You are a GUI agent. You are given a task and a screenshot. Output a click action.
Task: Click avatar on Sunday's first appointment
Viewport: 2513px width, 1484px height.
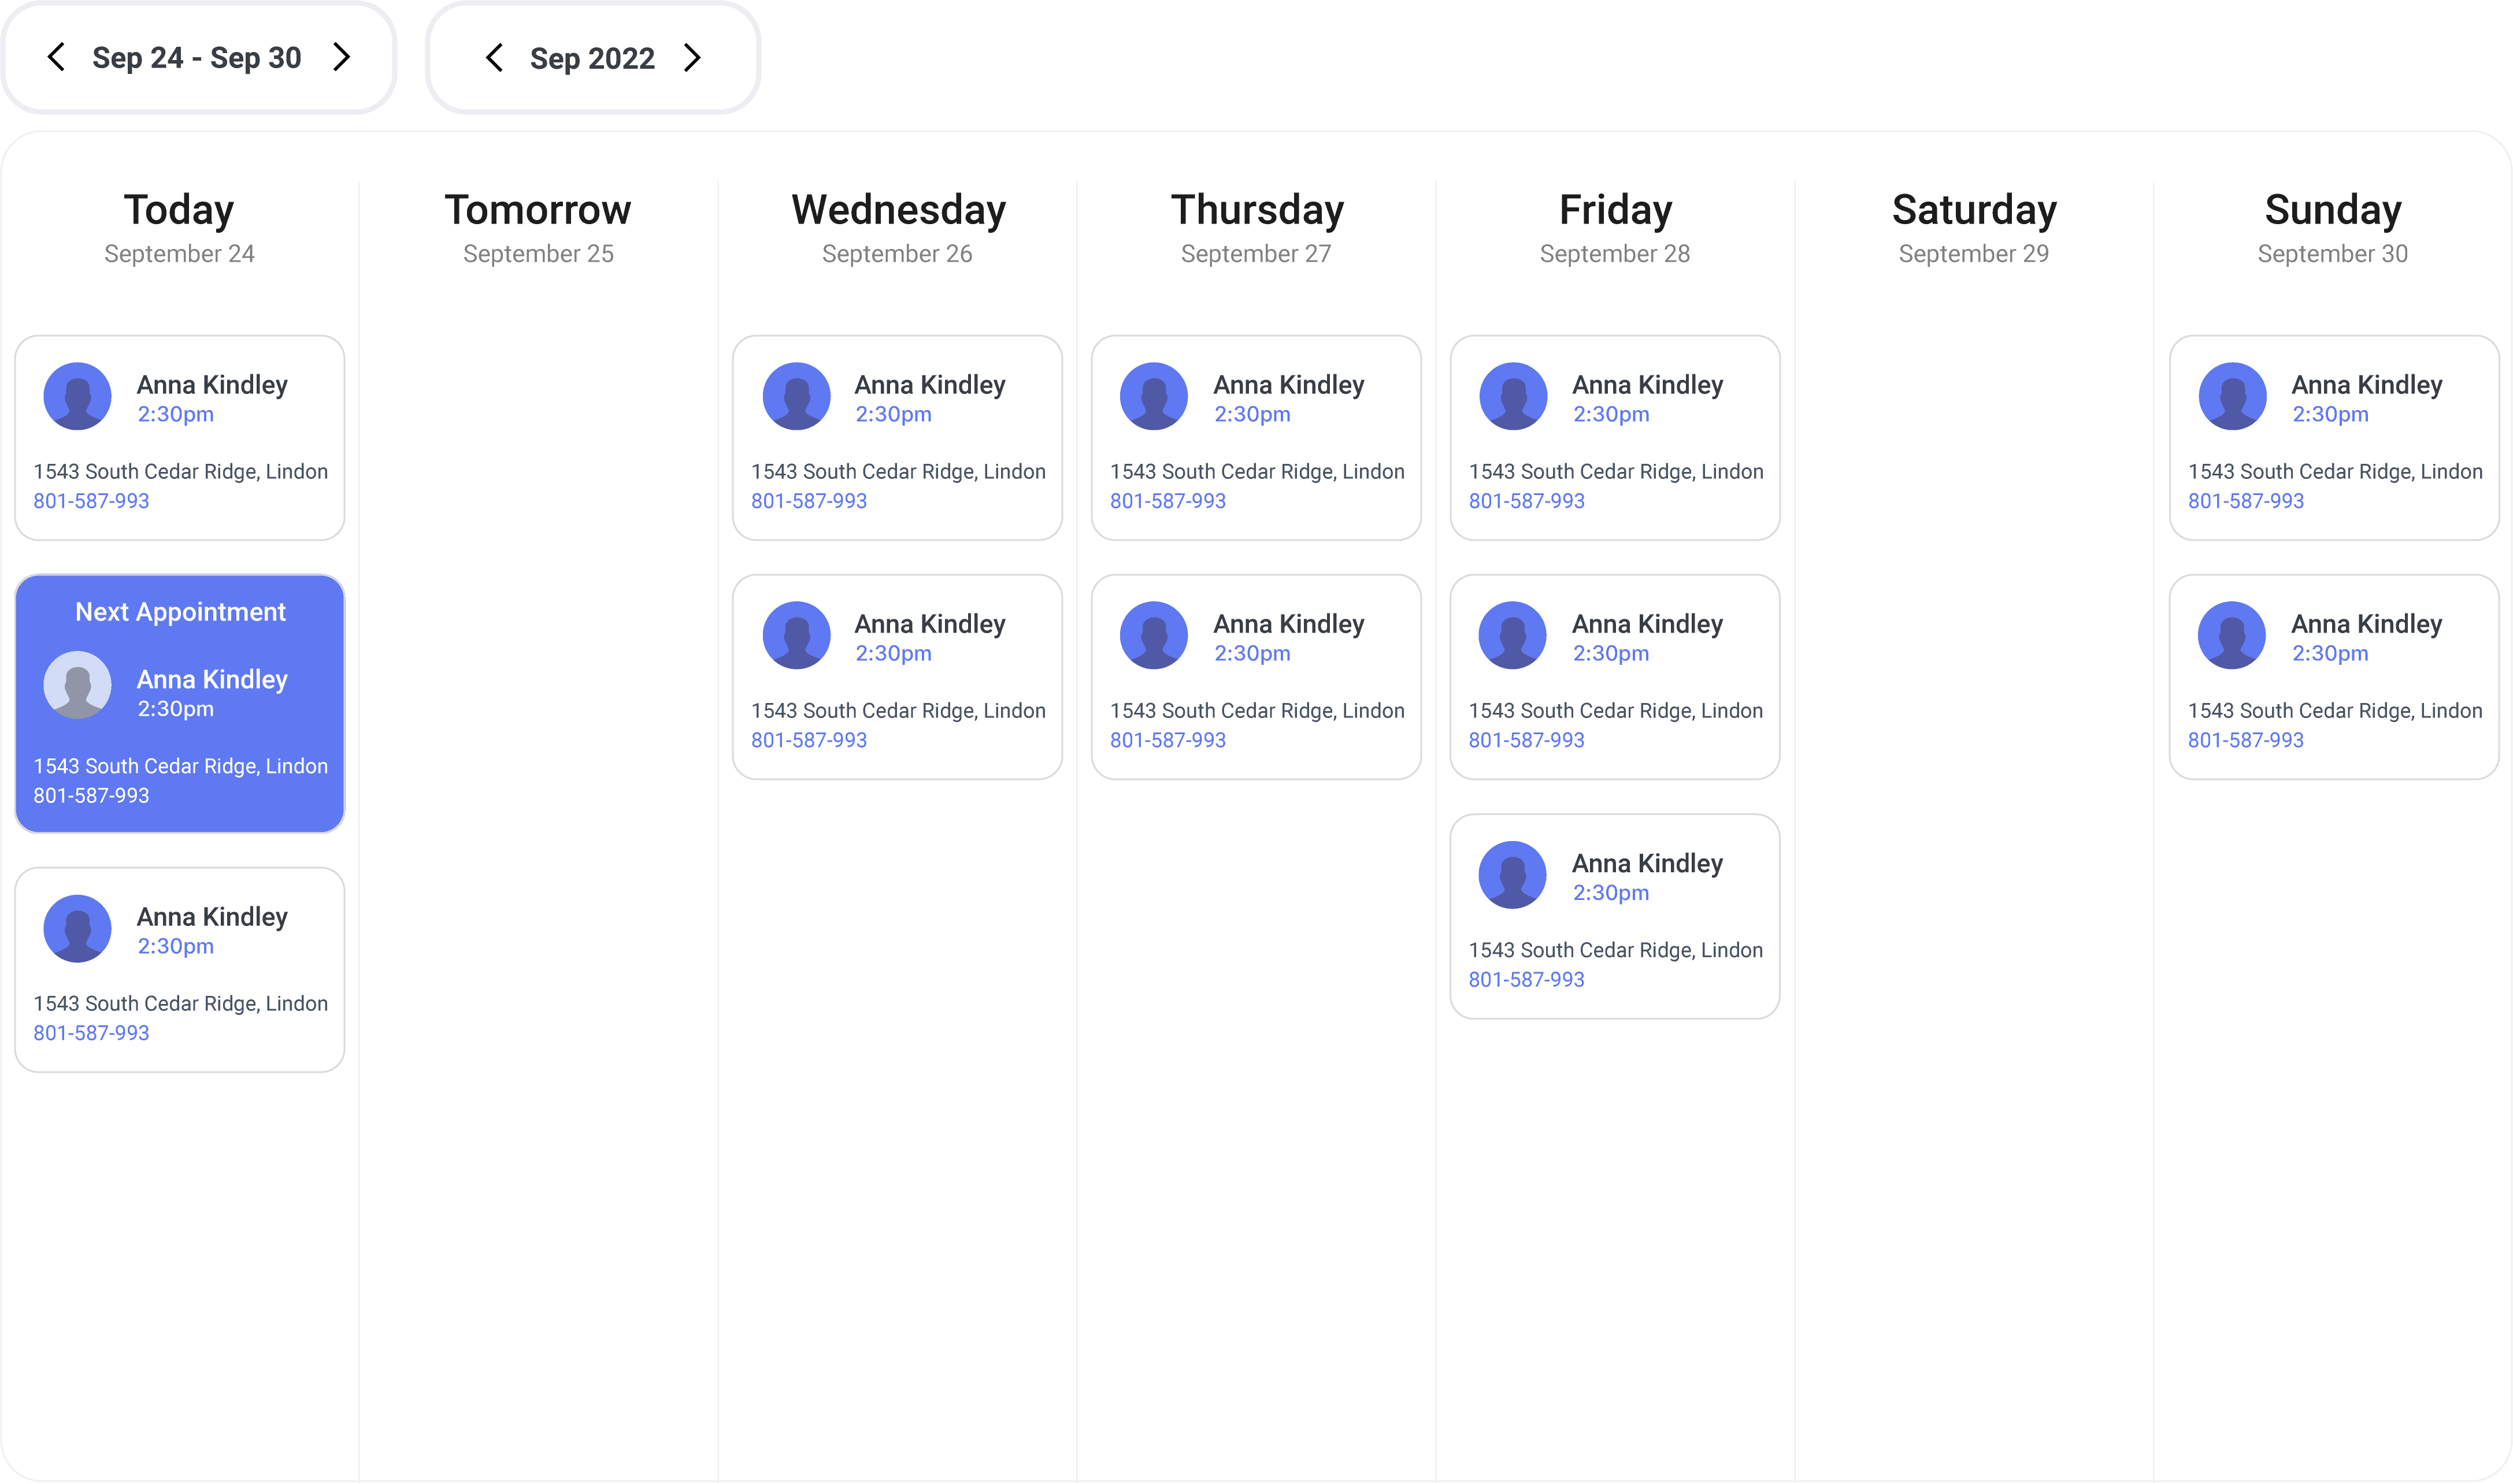tap(2232, 396)
